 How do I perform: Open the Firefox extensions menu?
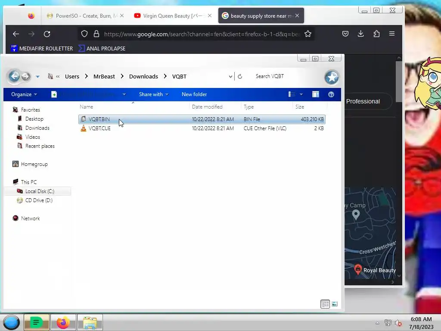point(376,34)
